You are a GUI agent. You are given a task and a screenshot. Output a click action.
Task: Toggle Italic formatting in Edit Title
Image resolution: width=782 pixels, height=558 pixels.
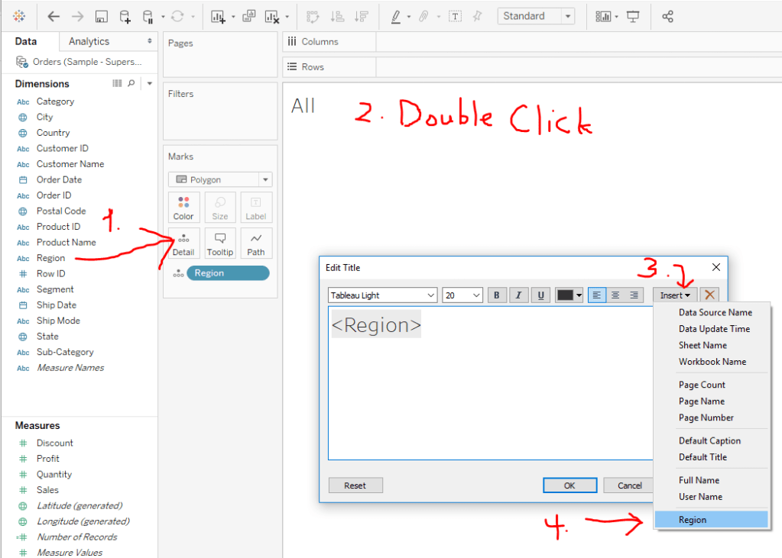click(519, 295)
